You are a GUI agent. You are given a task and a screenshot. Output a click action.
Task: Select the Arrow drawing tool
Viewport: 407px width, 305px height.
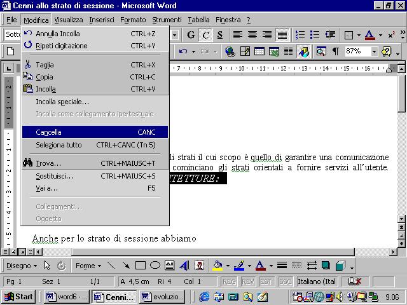tap(126, 266)
